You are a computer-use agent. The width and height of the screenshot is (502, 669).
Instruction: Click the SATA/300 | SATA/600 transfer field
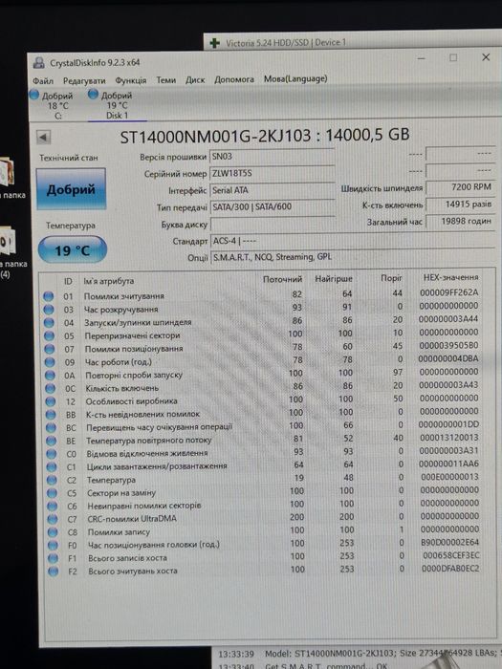click(273, 207)
